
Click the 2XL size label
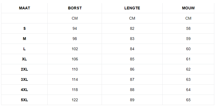pos(24,69)
